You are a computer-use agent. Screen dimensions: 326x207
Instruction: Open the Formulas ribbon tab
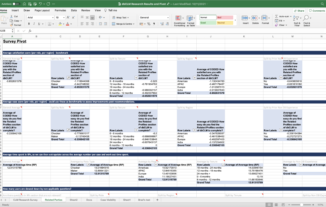click(60, 10)
